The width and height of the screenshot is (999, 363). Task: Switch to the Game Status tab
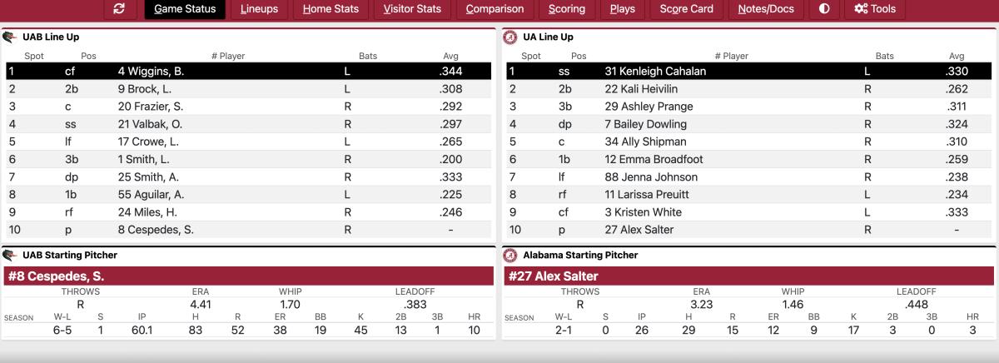185,9
